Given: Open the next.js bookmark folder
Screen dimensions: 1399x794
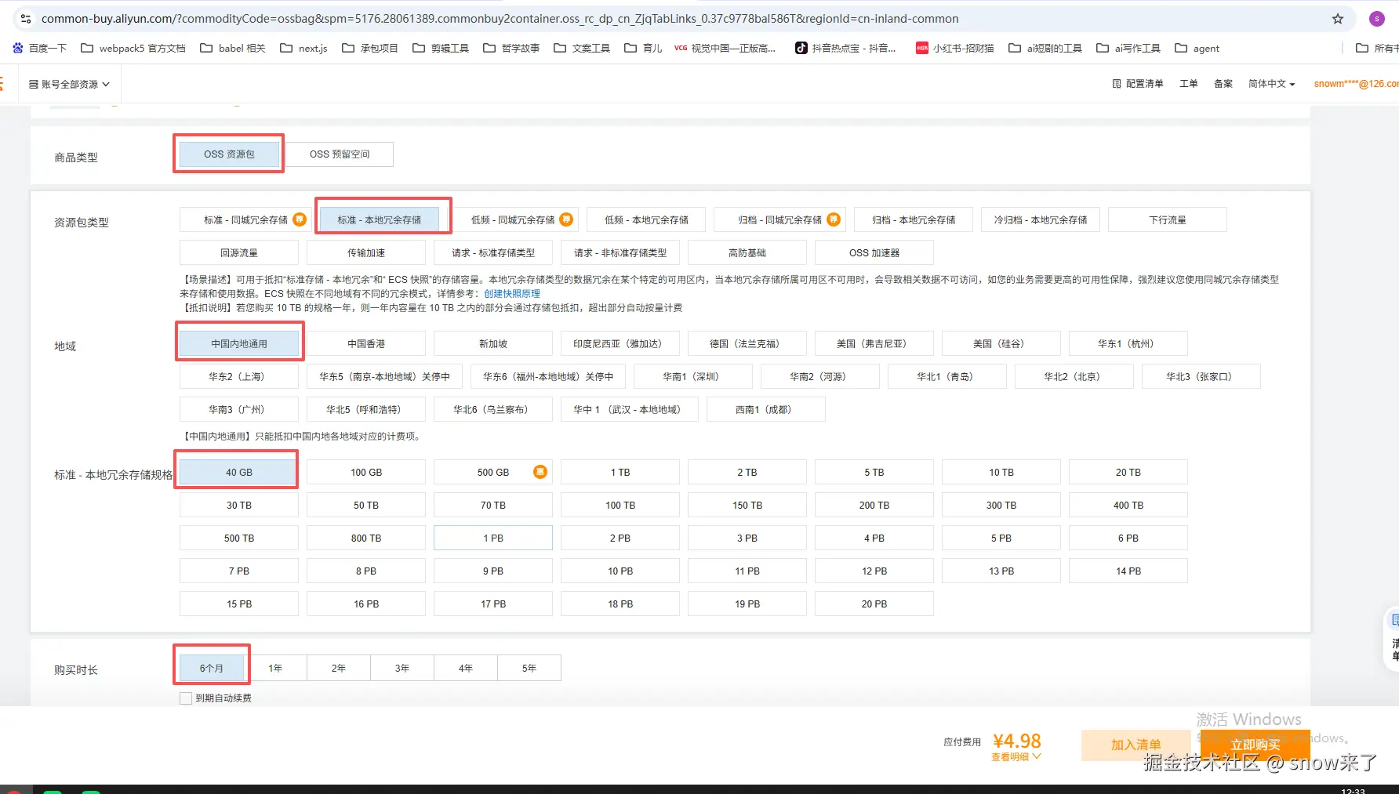Looking at the screenshot, I should [x=304, y=49].
